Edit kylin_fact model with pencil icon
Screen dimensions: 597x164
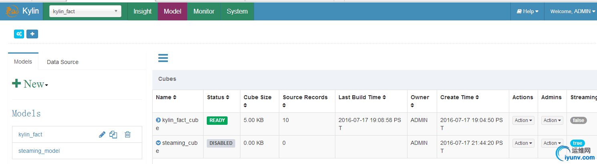pos(102,135)
